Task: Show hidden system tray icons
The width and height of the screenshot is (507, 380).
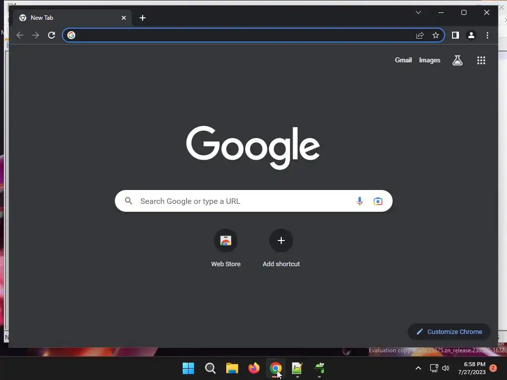Action: [418, 368]
